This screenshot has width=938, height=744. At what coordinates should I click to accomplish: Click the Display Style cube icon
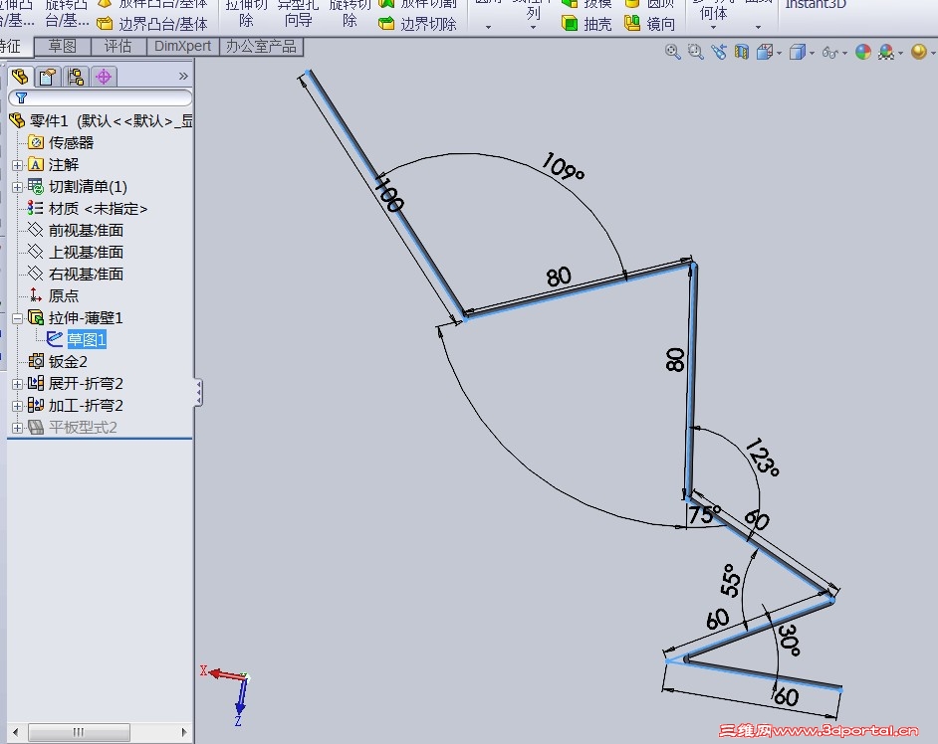797,52
